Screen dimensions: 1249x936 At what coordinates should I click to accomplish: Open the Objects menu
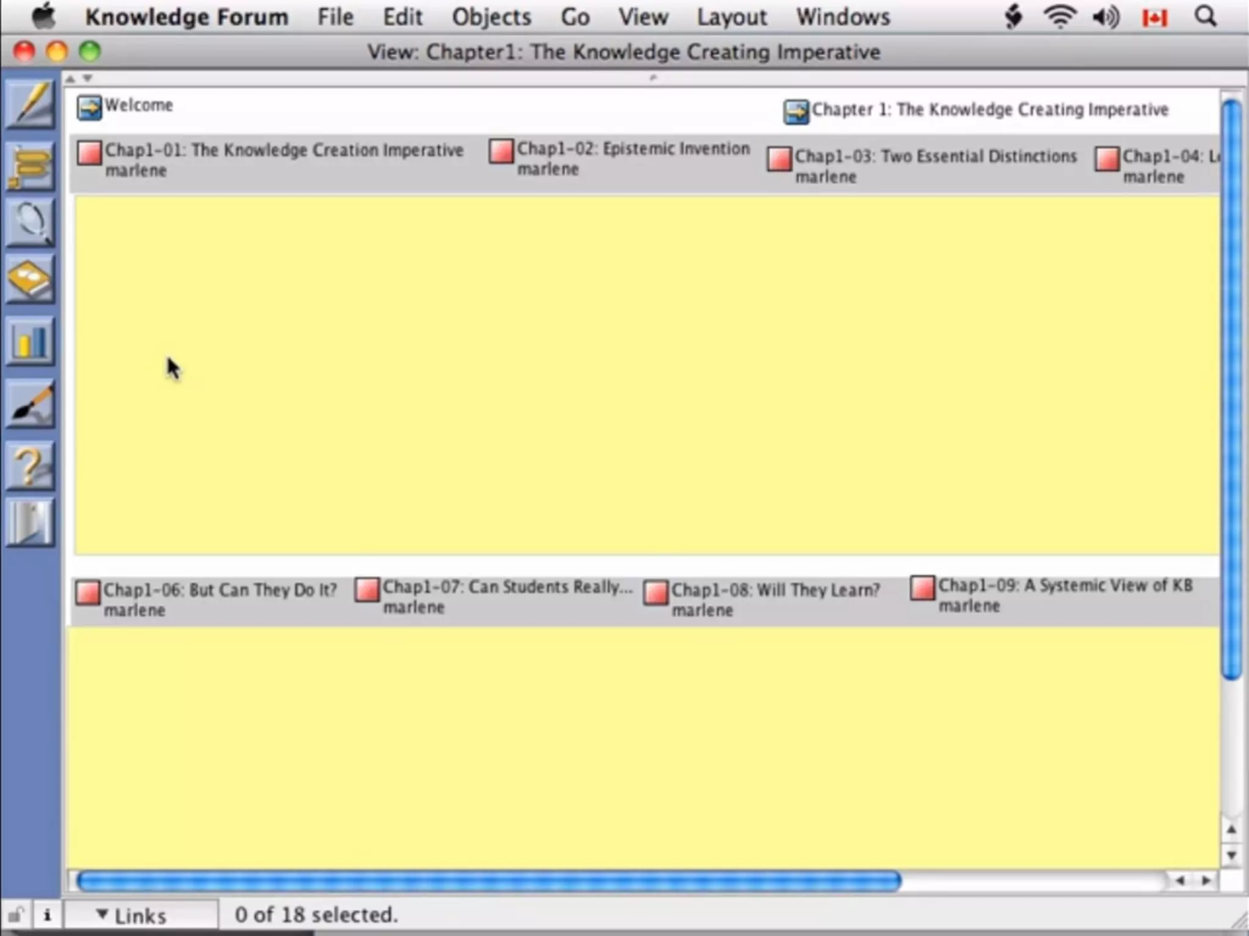pyautogui.click(x=491, y=17)
